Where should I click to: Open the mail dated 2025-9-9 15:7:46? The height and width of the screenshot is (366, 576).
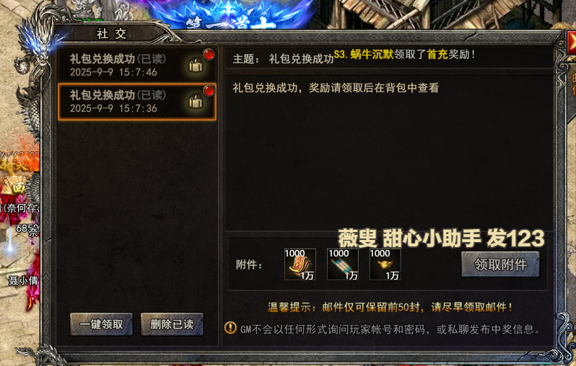pos(136,65)
